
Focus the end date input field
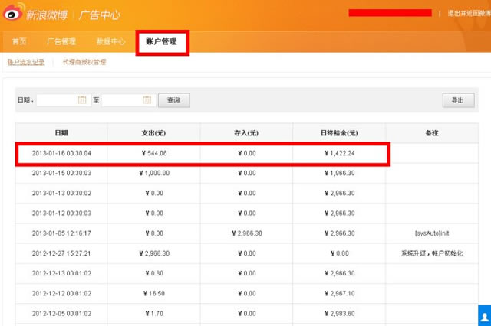(121, 100)
